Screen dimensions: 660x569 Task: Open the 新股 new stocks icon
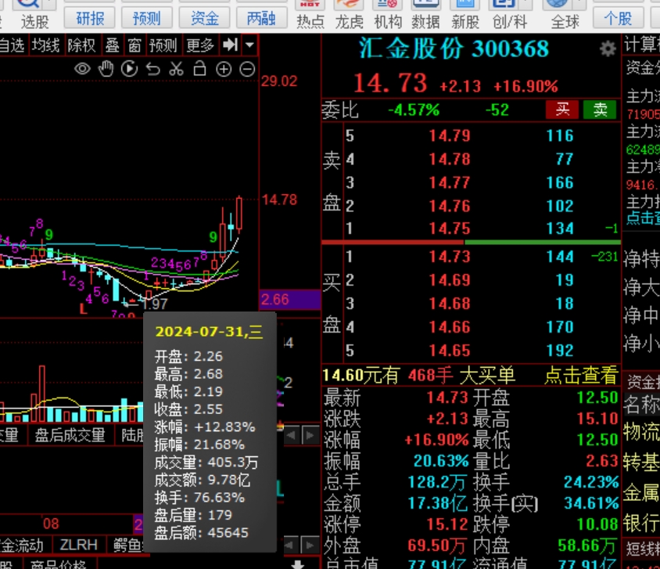pos(465,14)
